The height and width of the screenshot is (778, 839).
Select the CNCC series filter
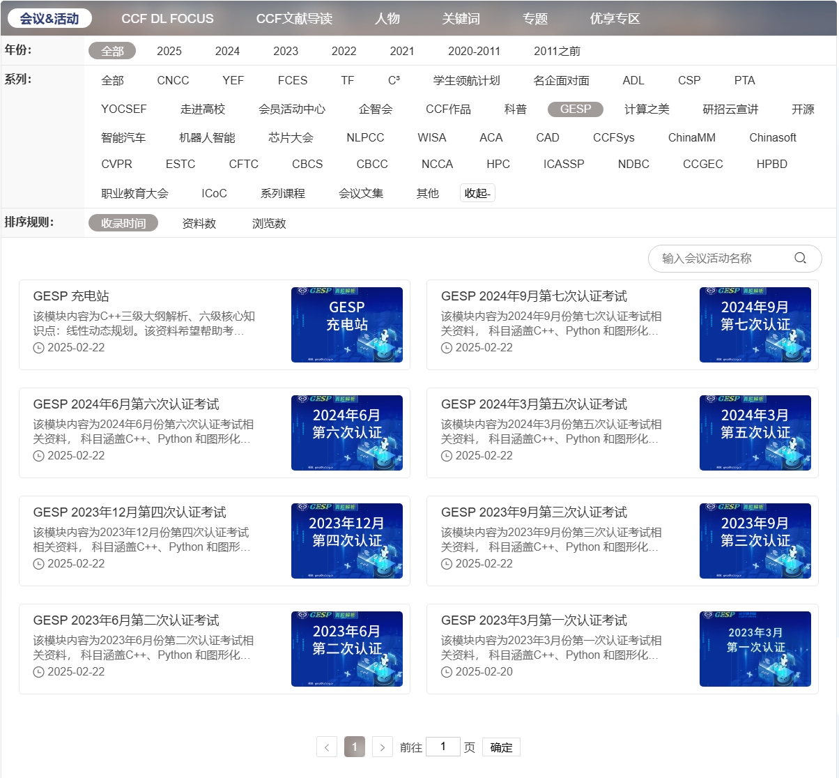pyautogui.click(x=173, y=80)
